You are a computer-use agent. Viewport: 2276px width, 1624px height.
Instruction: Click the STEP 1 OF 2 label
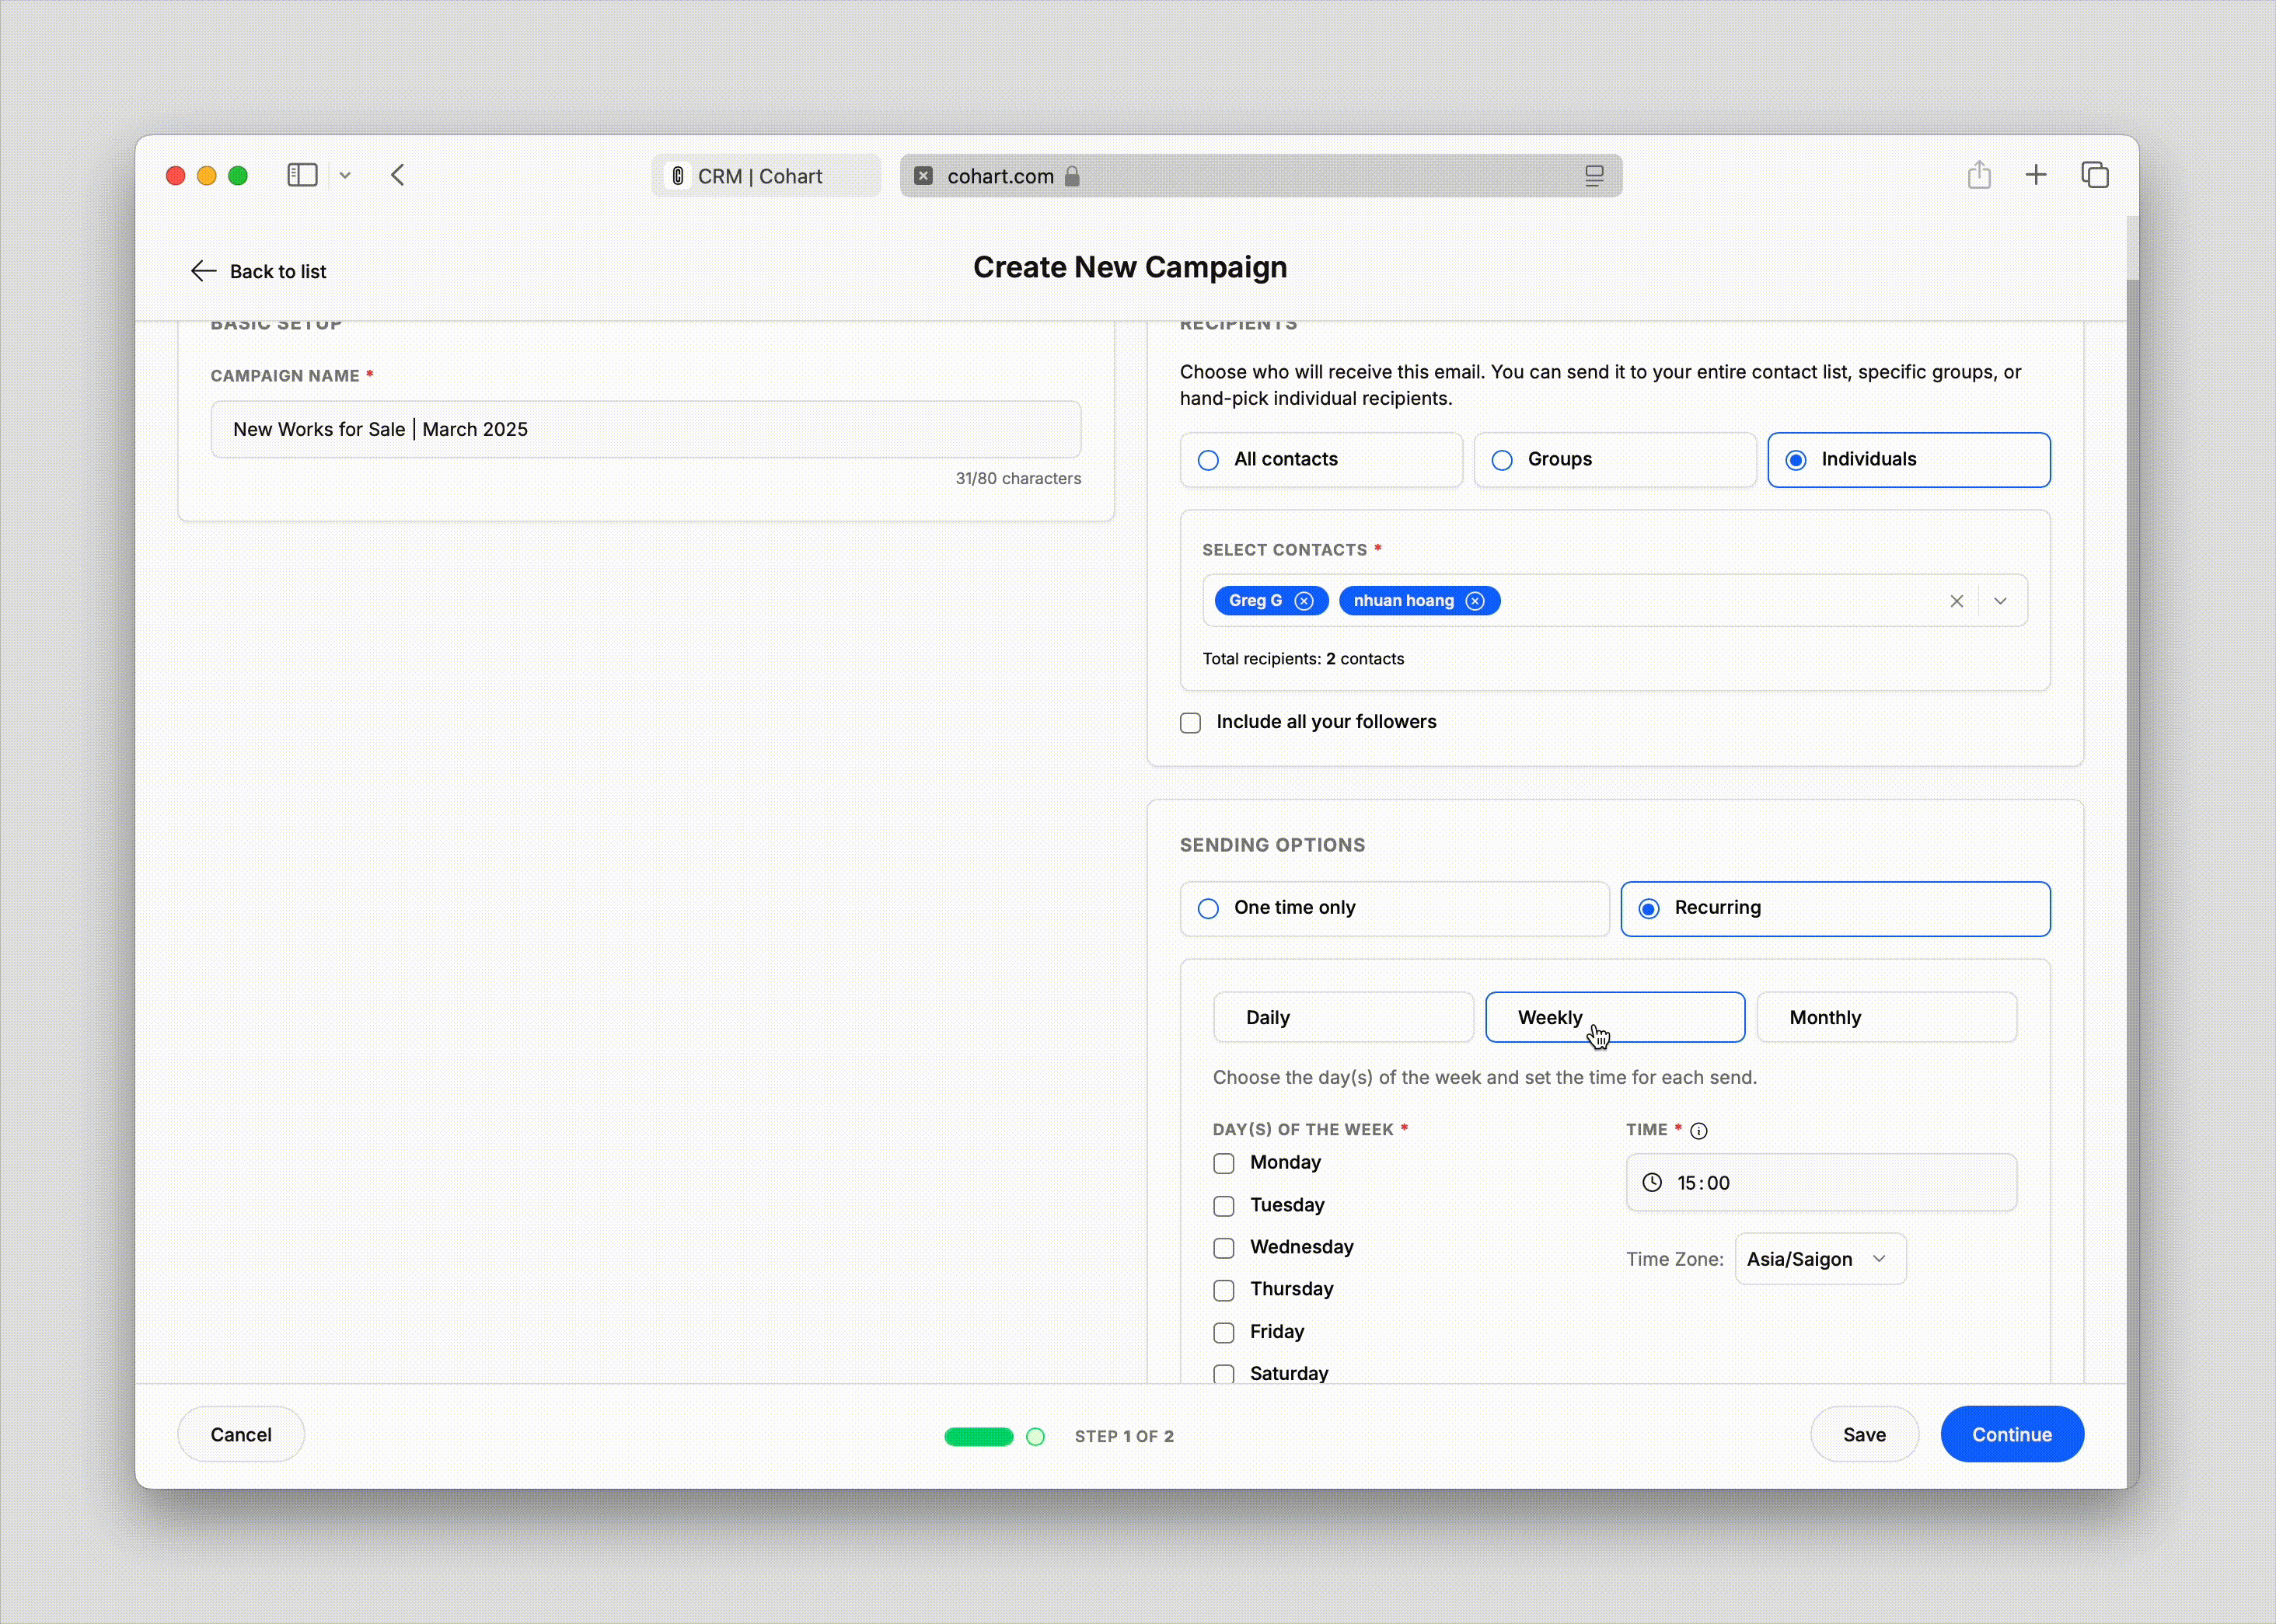point(1123,1436)
